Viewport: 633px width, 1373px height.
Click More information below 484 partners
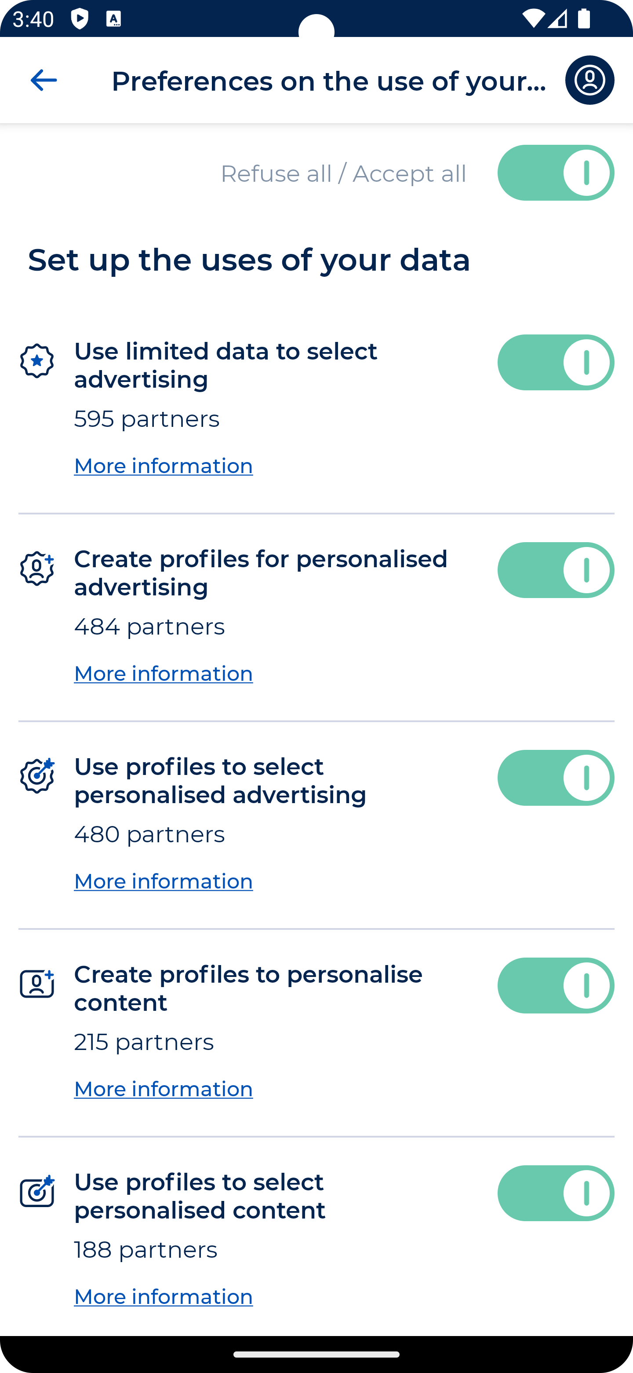pos(163,673)
